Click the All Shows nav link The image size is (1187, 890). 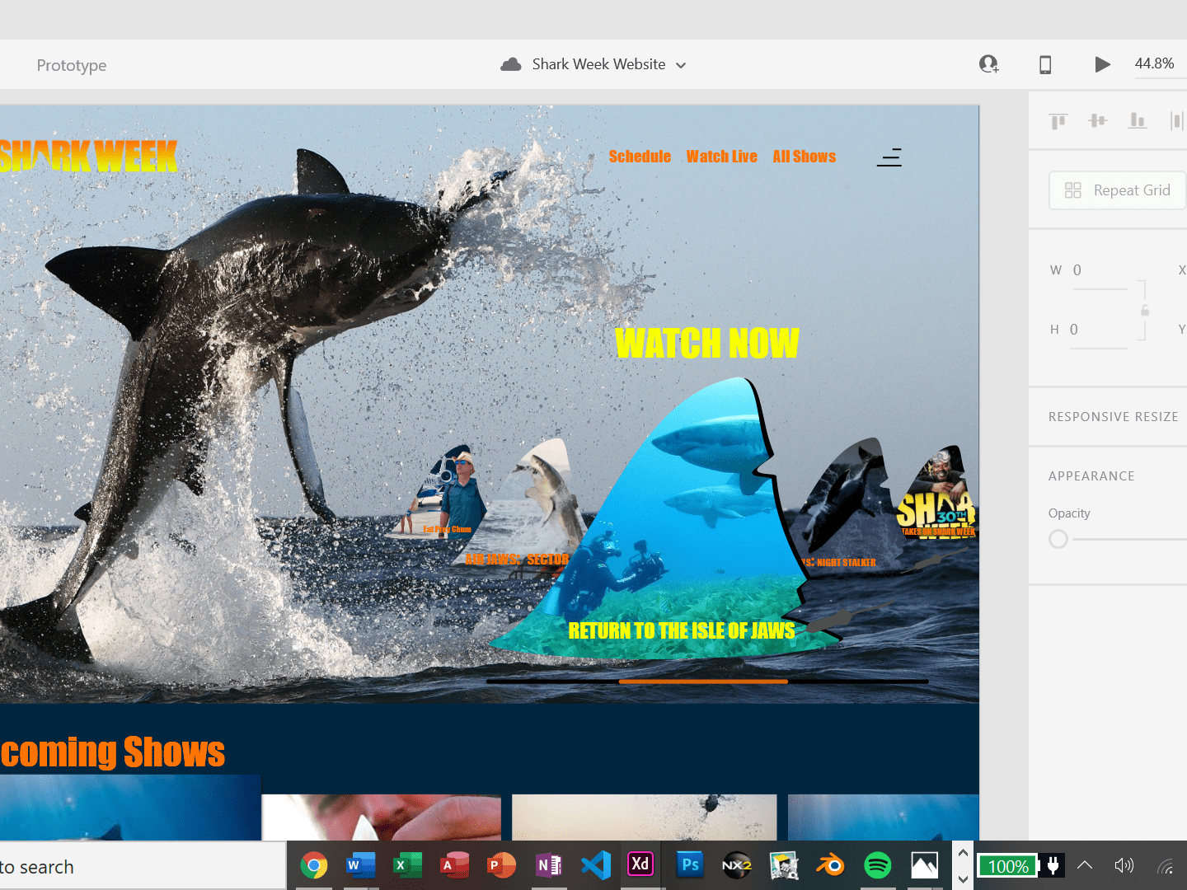tap(804, 157)
